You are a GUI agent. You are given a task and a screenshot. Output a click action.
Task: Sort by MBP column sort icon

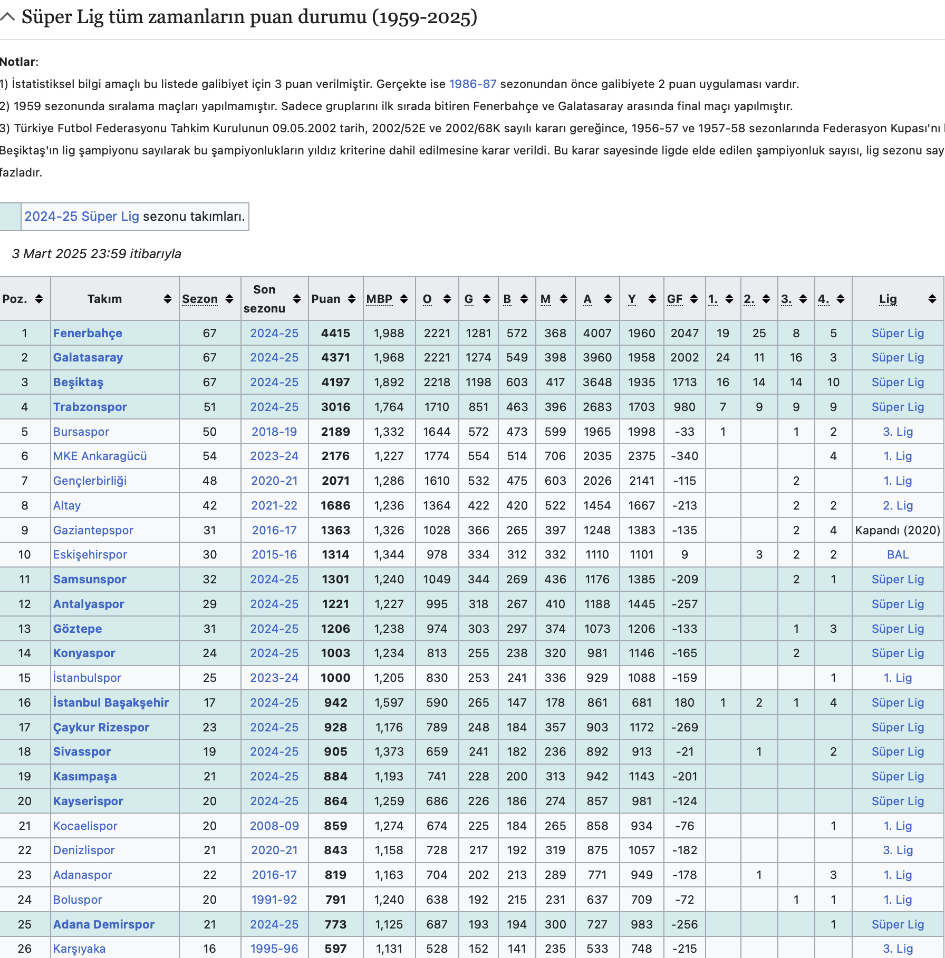[404, 299]
